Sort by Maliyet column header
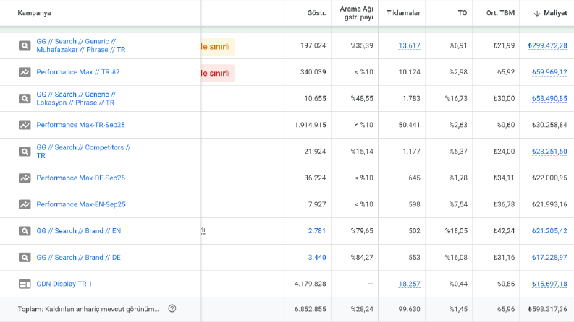This screenshot has width=574, height=322. click(555, 13)
